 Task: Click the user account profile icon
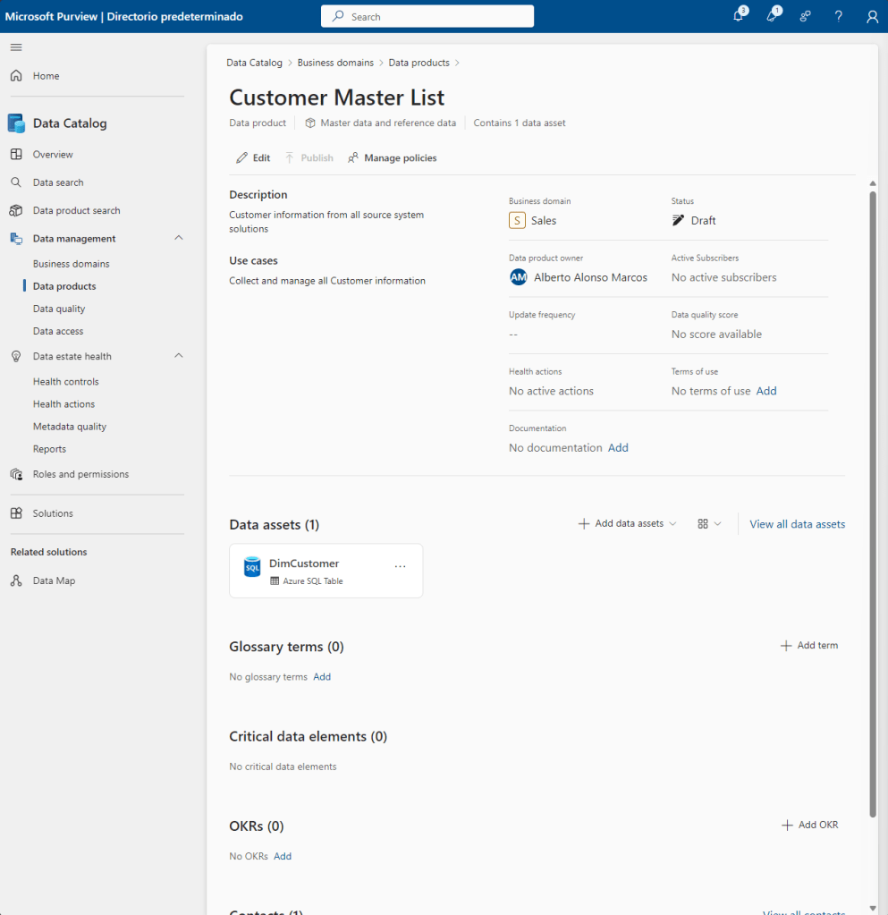pyautogui.click(x=872, y=16)
